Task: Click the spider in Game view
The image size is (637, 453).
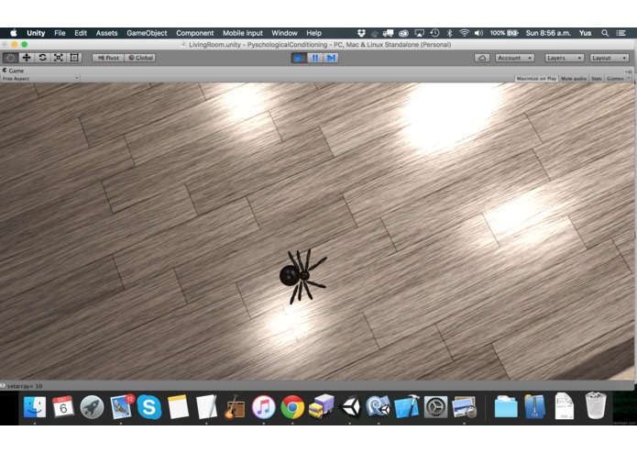Action: [302, 276]
